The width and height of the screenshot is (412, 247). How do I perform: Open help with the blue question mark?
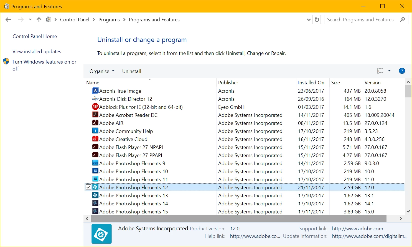pyautogui.click(x=402, y=71)
